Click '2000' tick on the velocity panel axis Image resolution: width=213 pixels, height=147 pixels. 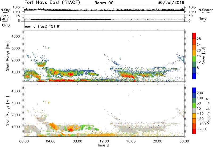[16, 115]
